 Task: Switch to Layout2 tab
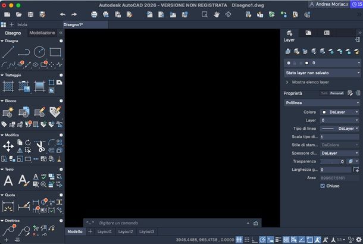(126, 232)
